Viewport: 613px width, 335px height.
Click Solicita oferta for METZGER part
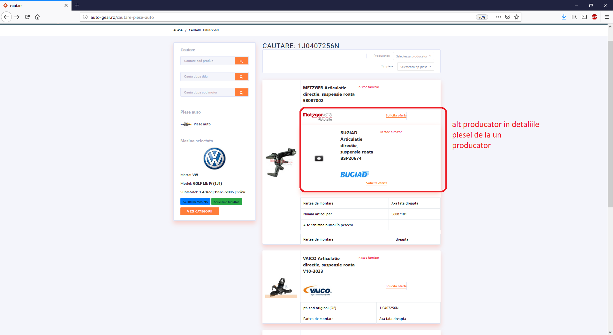click(x=396, y=115)
